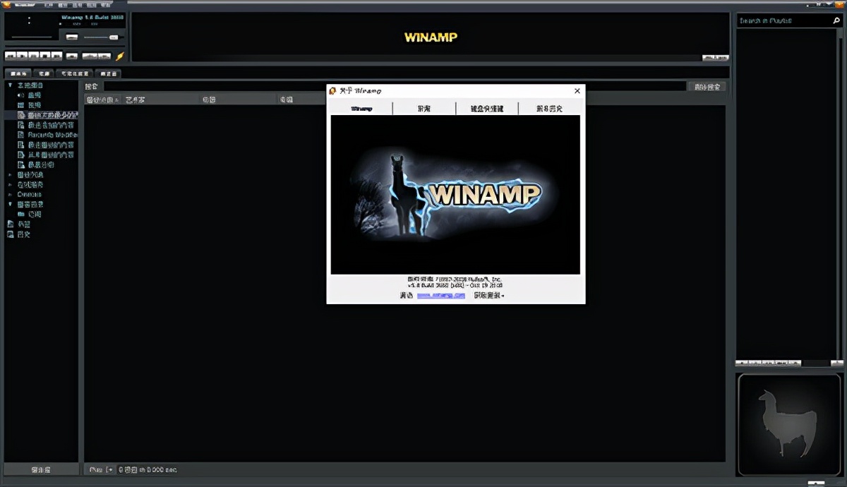The height and width of the screenshot is (487, 847).
Task: Click the small button in visualization area corner
Action: tap(715, 58)
